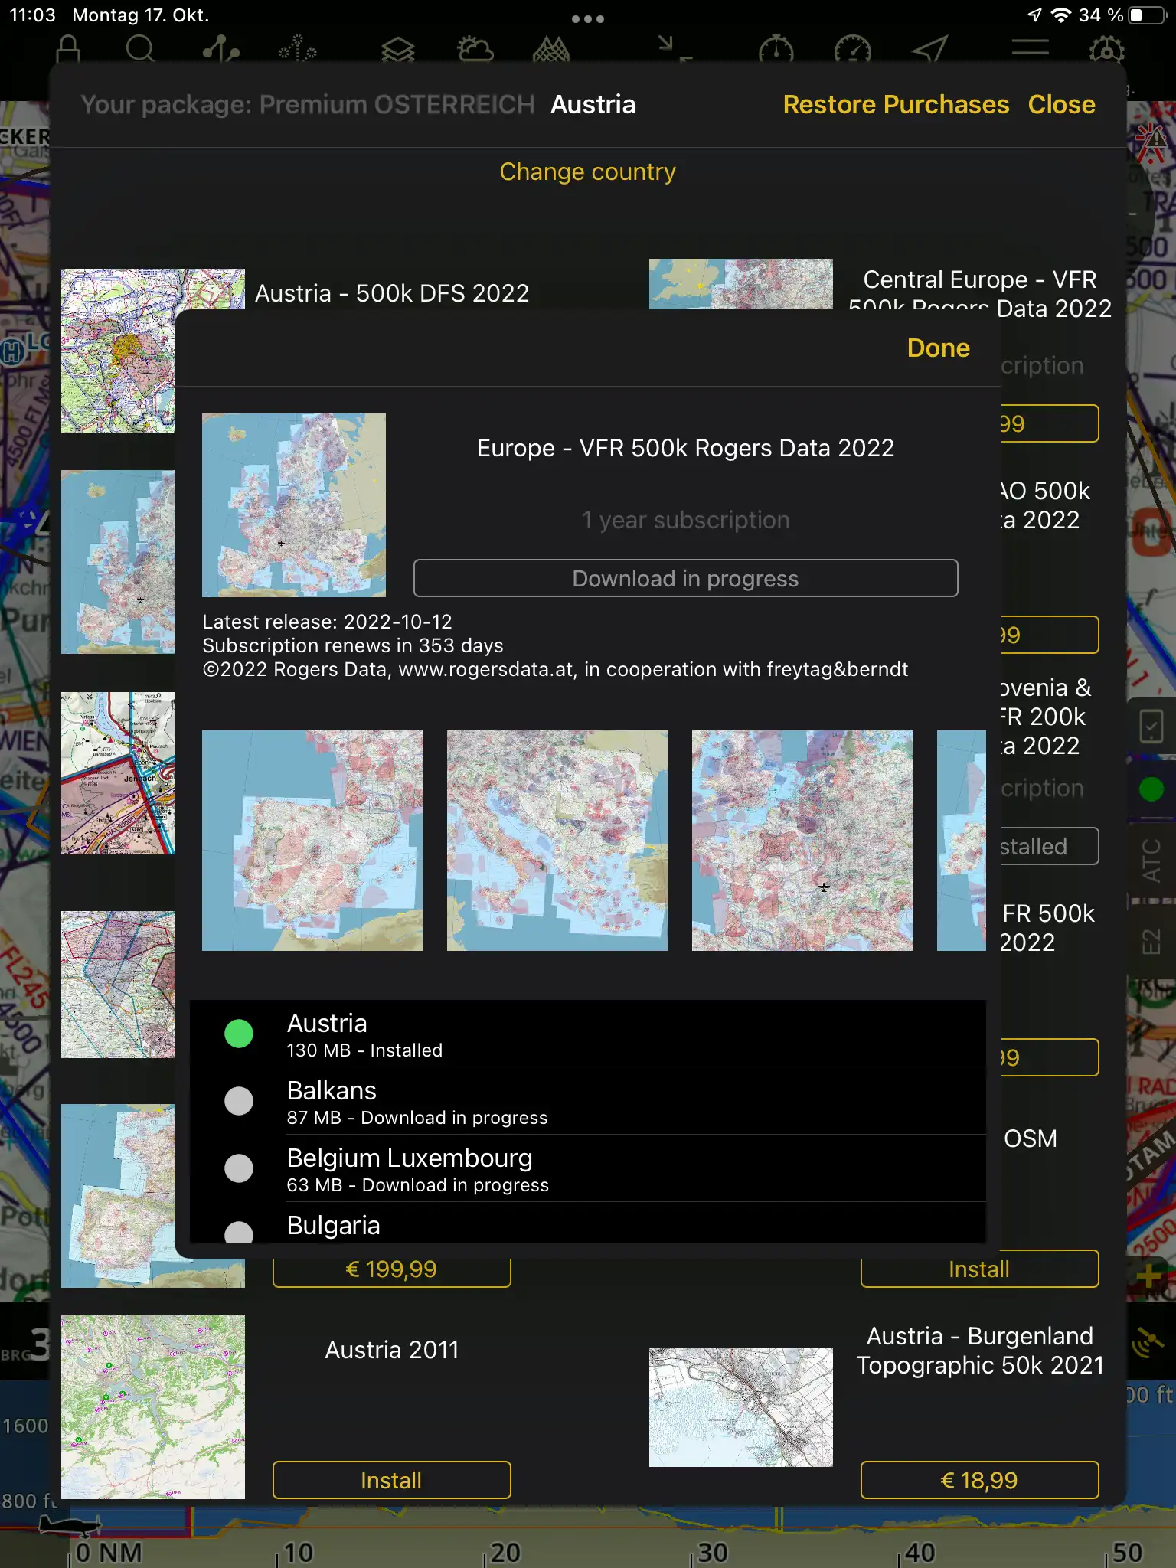Tap the terrain mountains icon
Image resolution: width=1176 pixels, height=1568 pixels.
(x=551, y=51)
